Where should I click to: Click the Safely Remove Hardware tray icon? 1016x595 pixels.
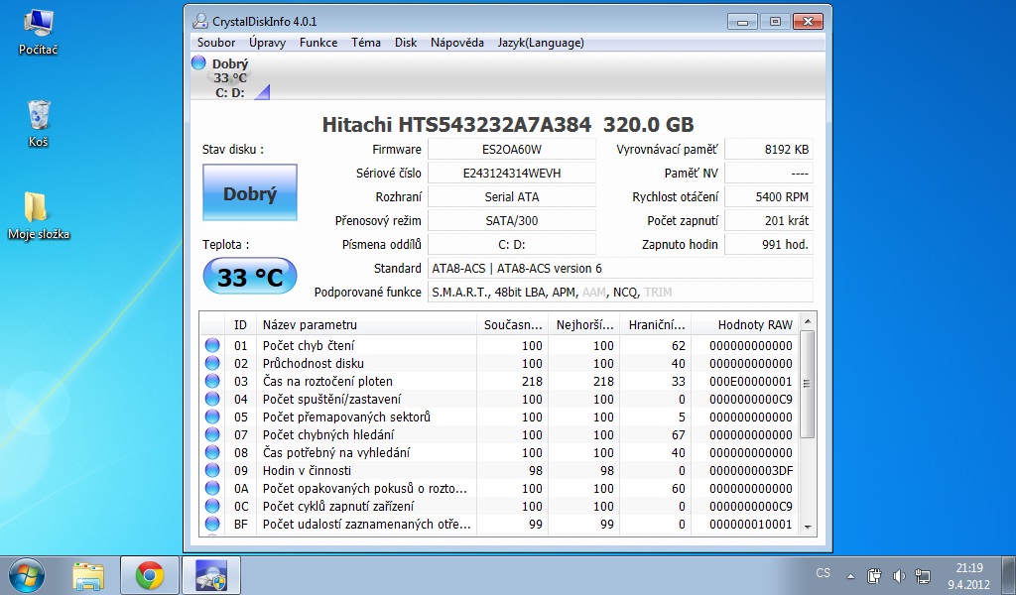point(874,575)
